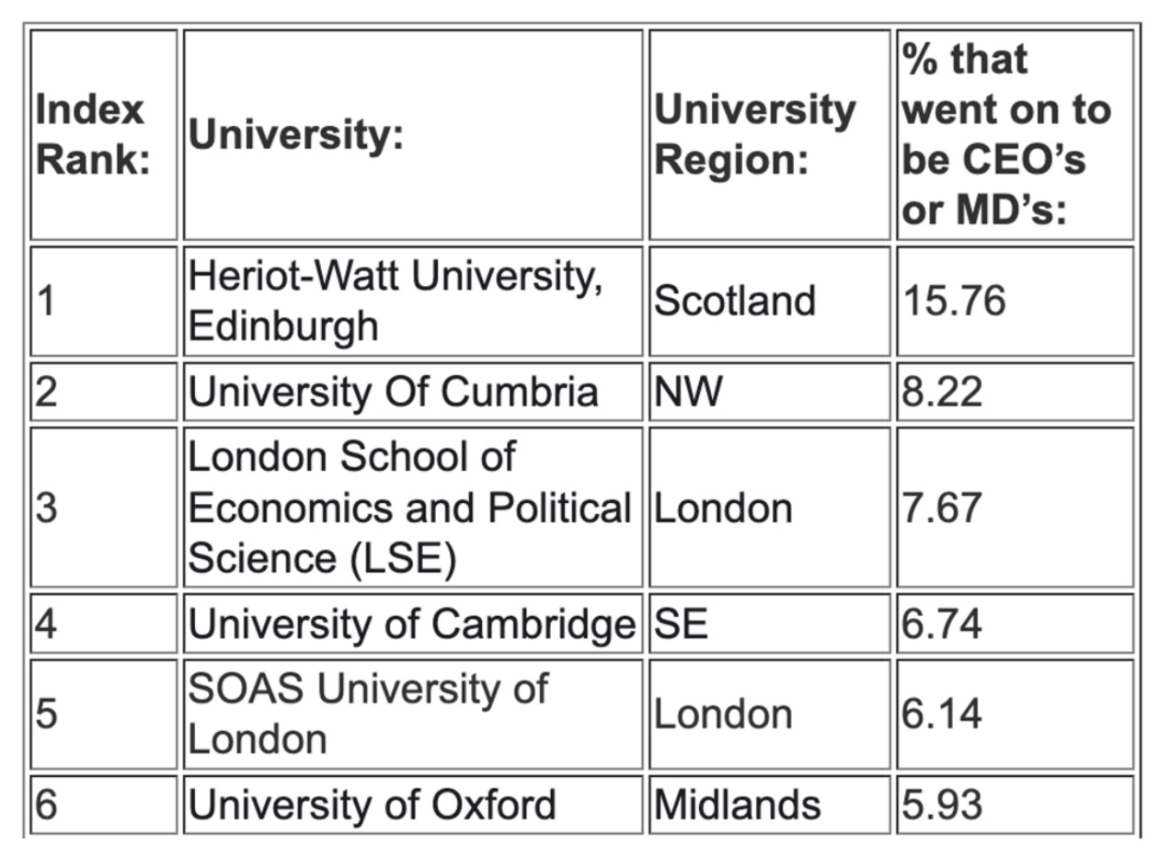The height and width of the screenshot is (857, 1159).
Task: Select the SOAS University of London cell
Action: point(413,714)
